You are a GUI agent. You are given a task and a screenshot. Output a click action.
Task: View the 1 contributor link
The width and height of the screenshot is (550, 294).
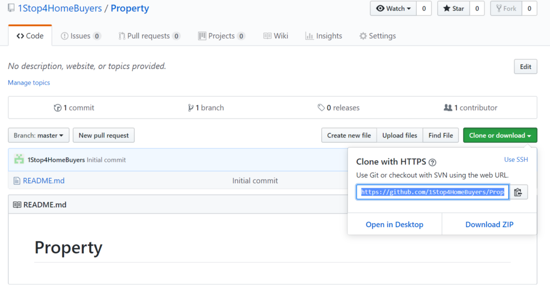pyautogui.click(x=471, y=108)
